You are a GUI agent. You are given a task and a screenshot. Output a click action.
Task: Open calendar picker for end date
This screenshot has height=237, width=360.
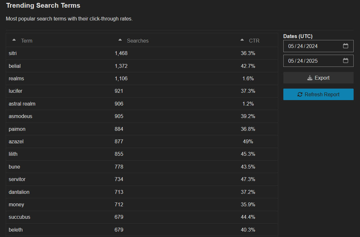pos(346,61)
